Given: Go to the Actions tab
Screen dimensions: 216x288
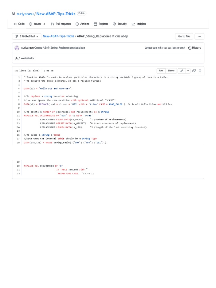Looking at the screenshot, I should pyautogui.click(x=82, y=24).
